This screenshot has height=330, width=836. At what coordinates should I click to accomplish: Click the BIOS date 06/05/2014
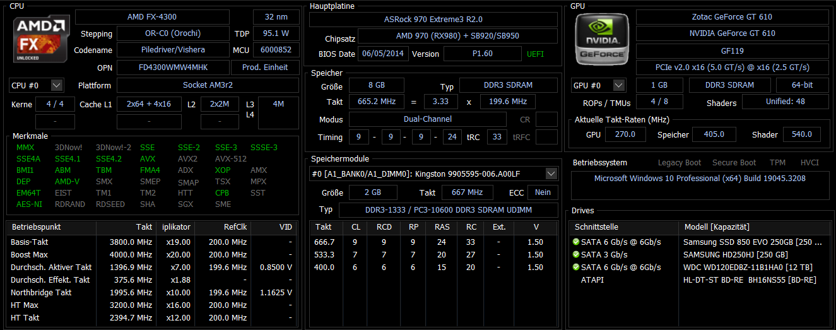click(x=383, y=54)
